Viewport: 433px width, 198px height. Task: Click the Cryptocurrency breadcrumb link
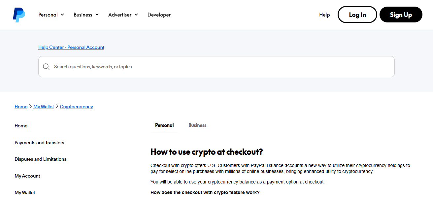(76, 106)
